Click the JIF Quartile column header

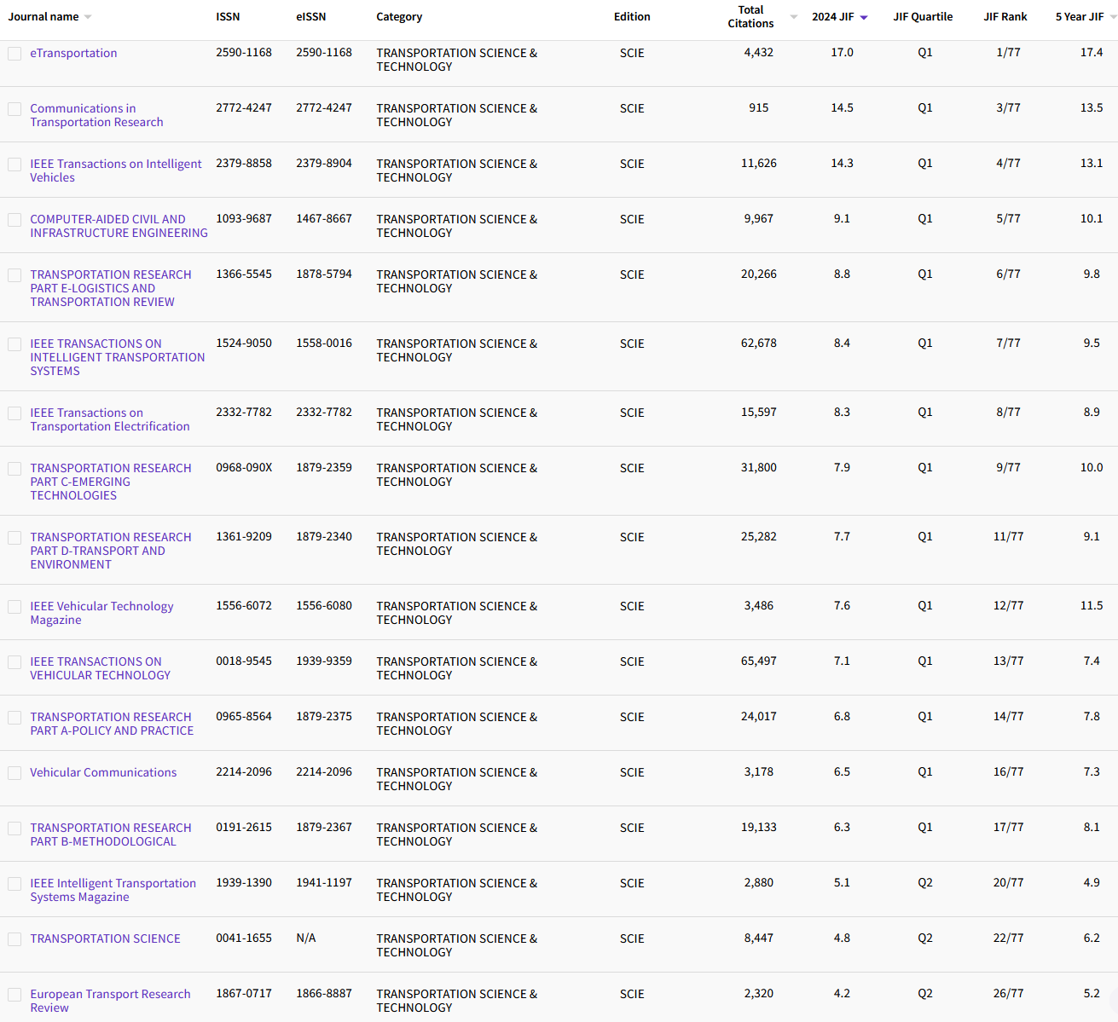point(923,15)
